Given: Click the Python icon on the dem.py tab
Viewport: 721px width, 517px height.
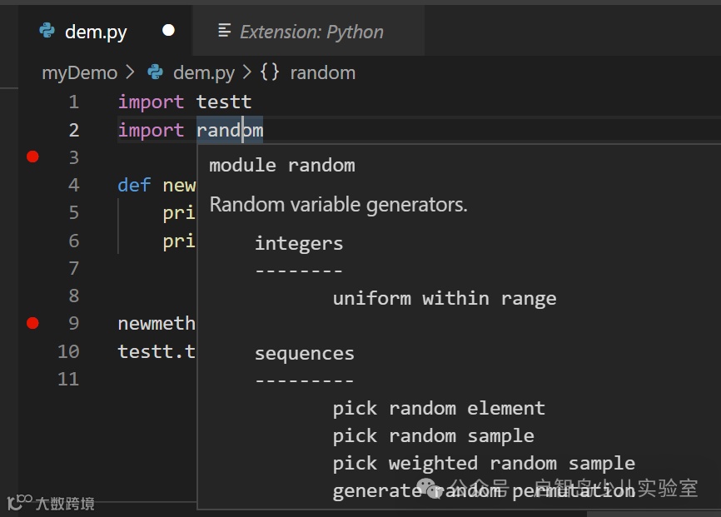Looking at the screenshot, I should 47,32.
